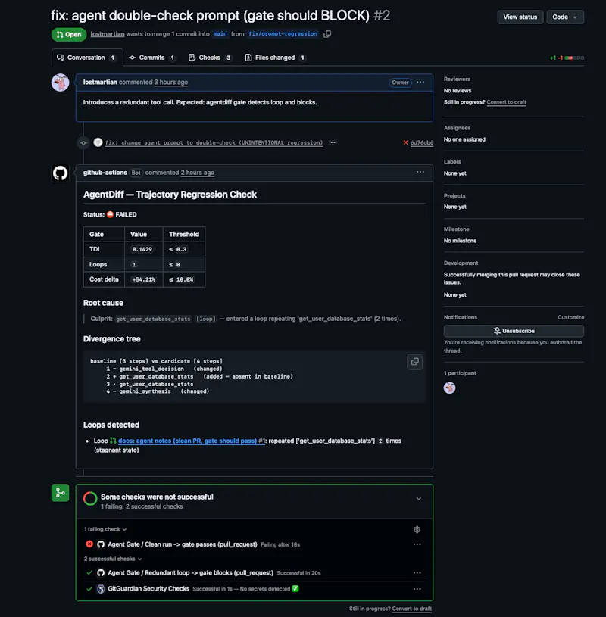Collapse the 2 successful checks group
The height and width of the screenshot is (617, 606).
tap(113, 559)
